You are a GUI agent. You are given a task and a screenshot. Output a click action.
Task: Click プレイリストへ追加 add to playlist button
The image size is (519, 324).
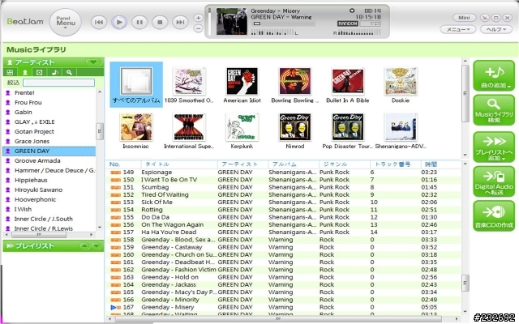point(494,147)
